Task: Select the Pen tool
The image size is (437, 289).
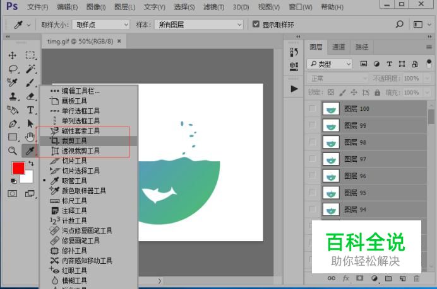Action: coord(13,123)
